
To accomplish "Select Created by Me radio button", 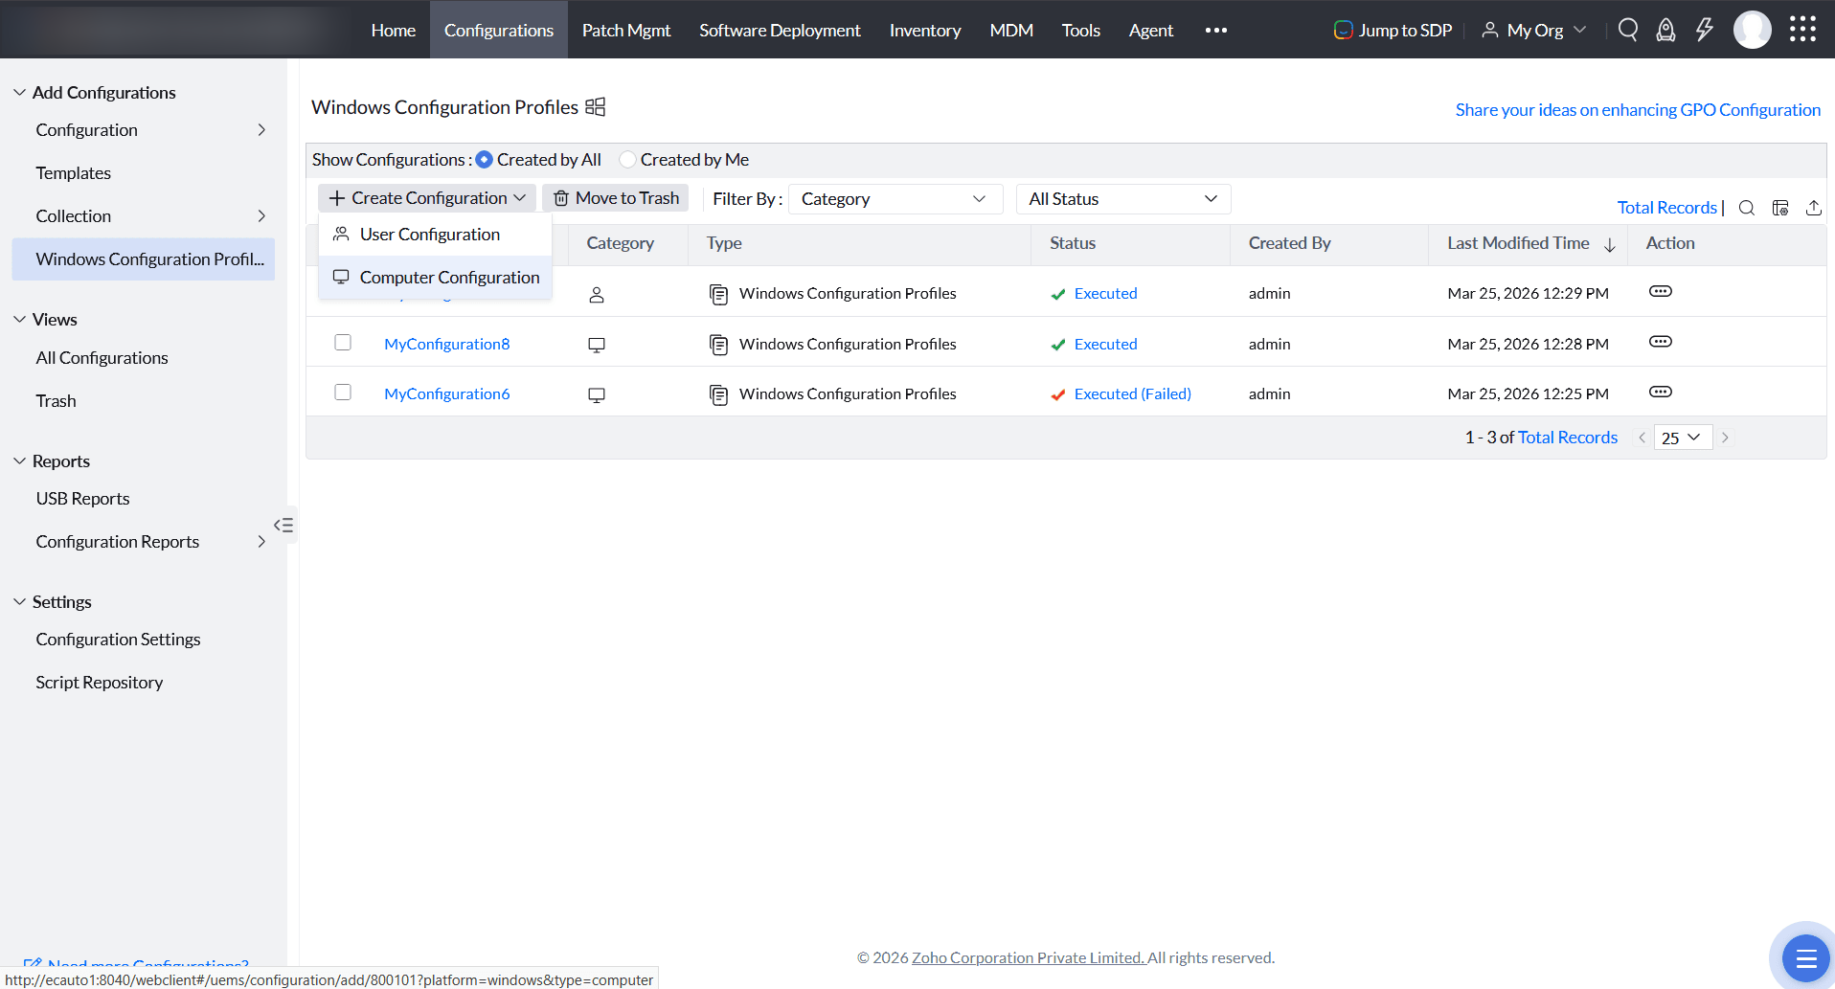I will (627, 160).
